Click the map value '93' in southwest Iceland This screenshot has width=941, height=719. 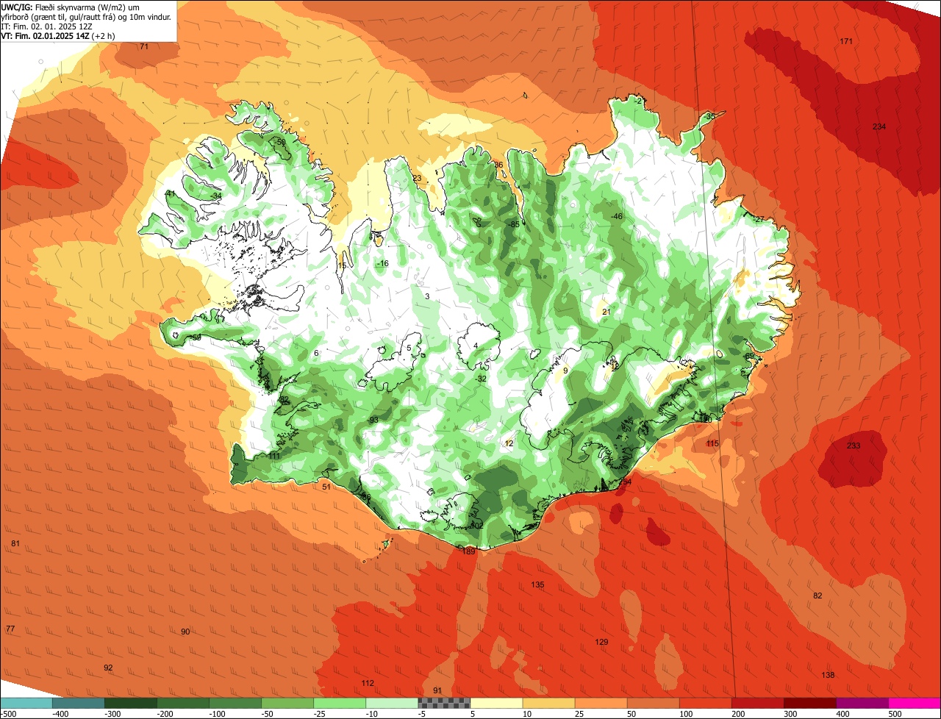(373, 420)
